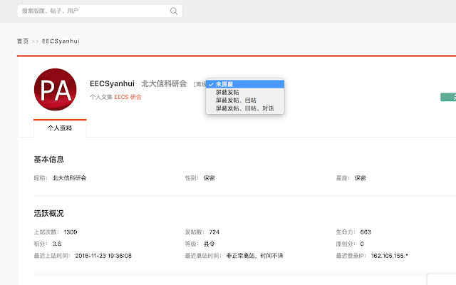
Task: Click the PA profile avatar
Action: tap(56, 90)
